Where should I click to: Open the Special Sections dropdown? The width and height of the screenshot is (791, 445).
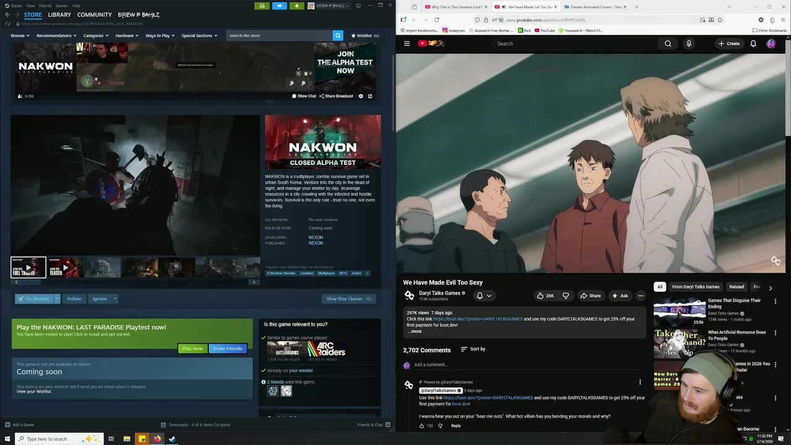tap(199, 35)
